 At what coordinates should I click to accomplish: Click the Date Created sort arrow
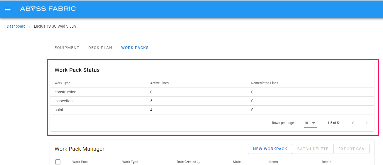(199, 162)
